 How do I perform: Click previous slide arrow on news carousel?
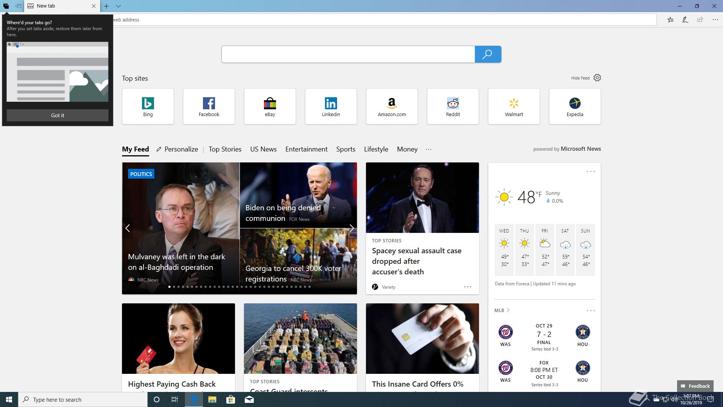(x=128, y=228)
